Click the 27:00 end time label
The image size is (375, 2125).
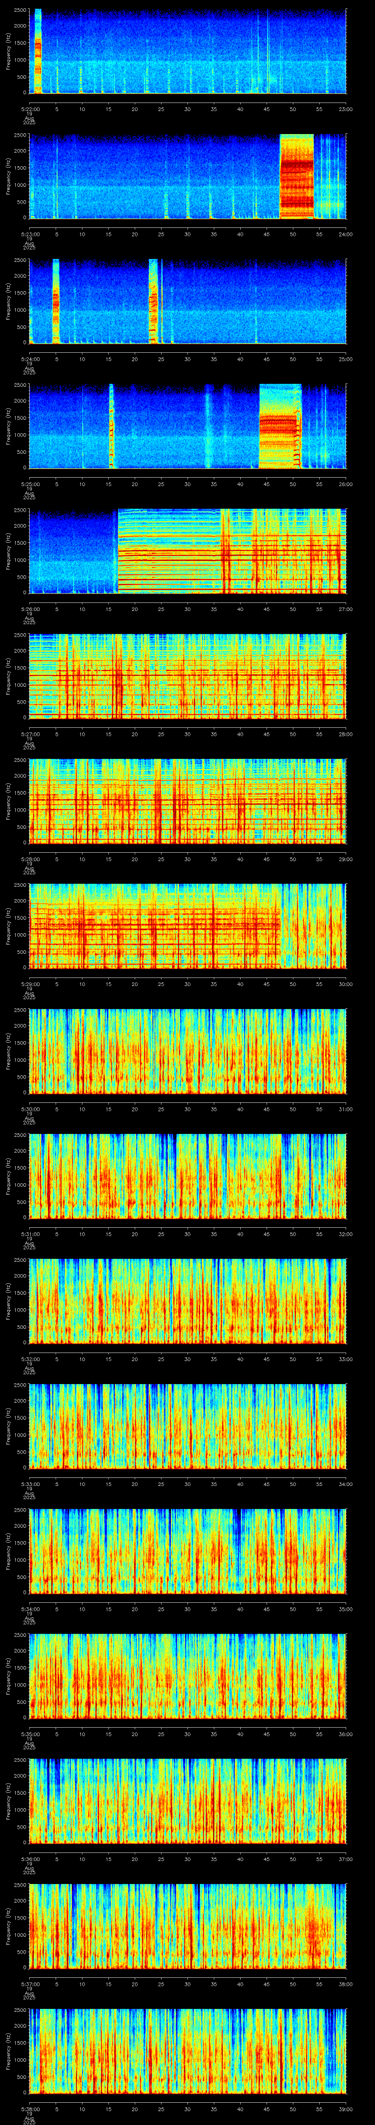pyautogui.click(x=345, y=609)
